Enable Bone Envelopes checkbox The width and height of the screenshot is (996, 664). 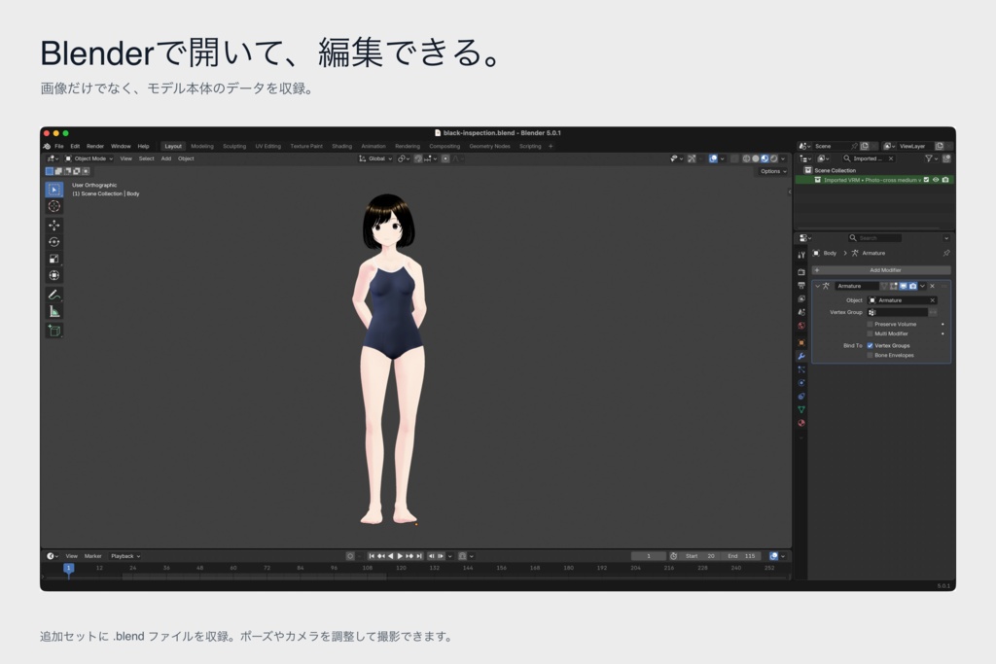point(871,355)
